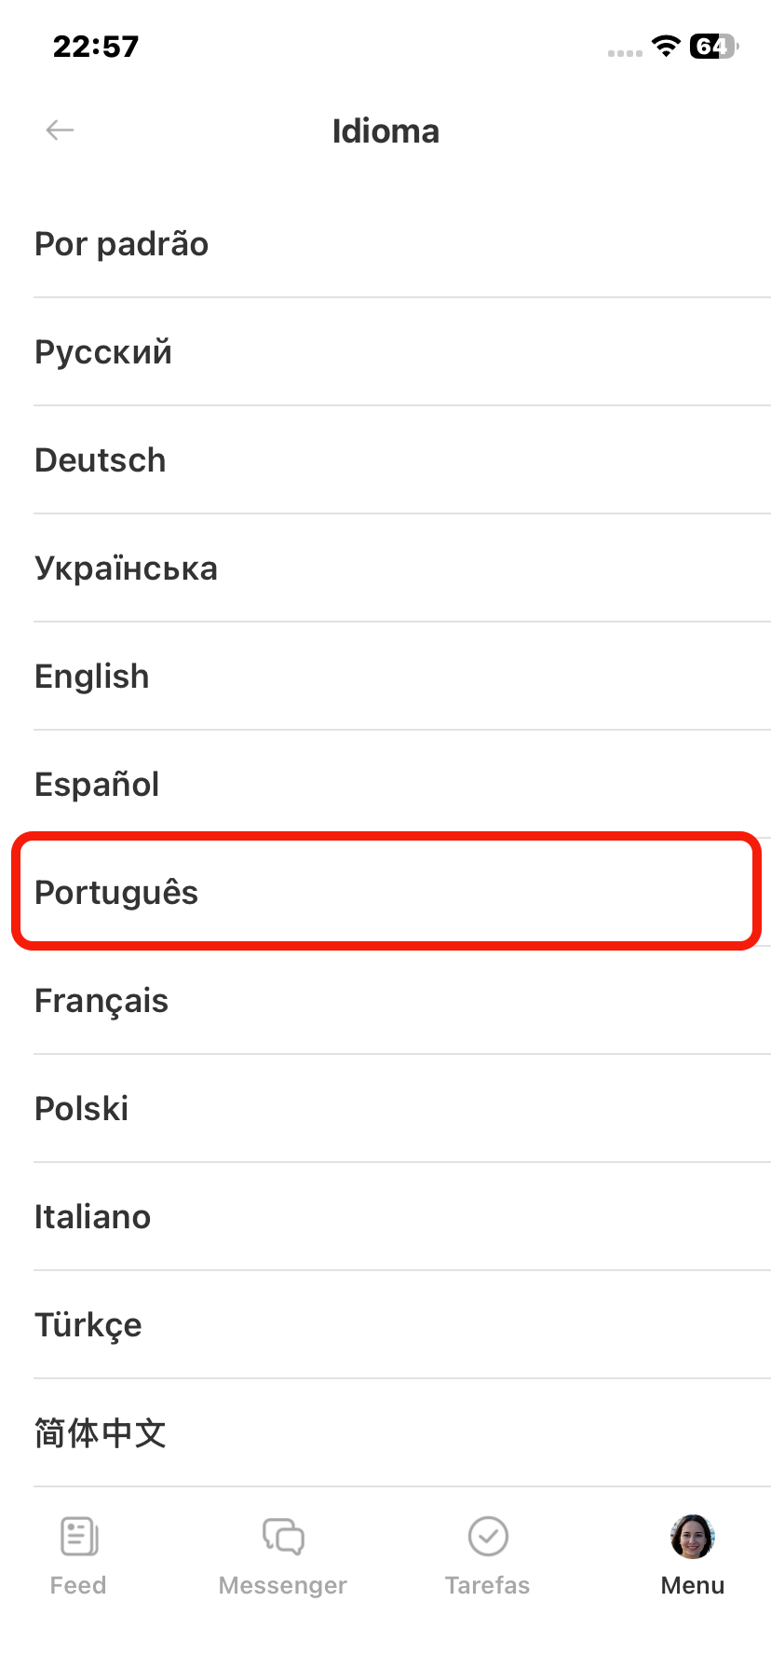Screen dimensions: 771x1670
Task: Choose Italiano from the languages
Action: [93, 1217]
